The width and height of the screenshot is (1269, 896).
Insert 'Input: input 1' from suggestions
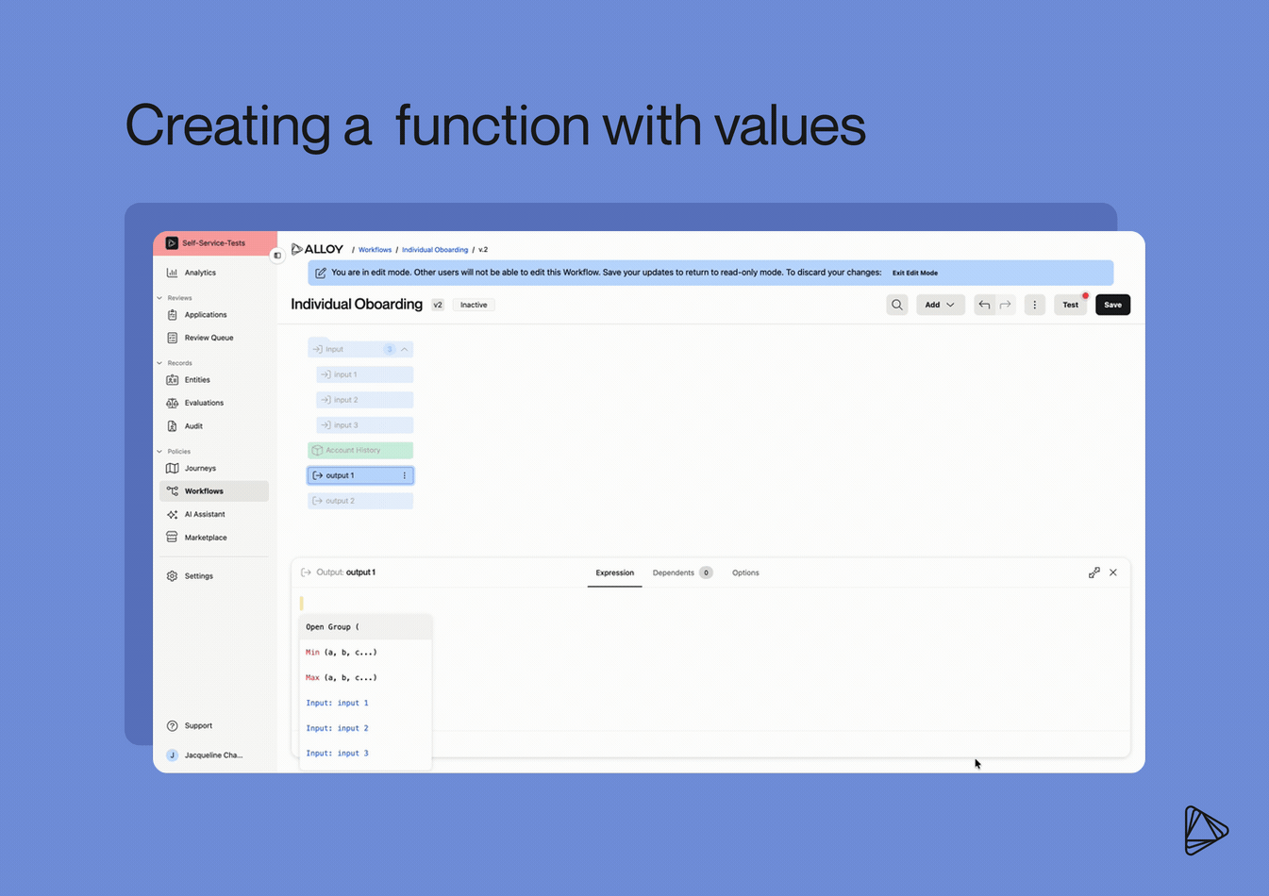pos(365,703)
